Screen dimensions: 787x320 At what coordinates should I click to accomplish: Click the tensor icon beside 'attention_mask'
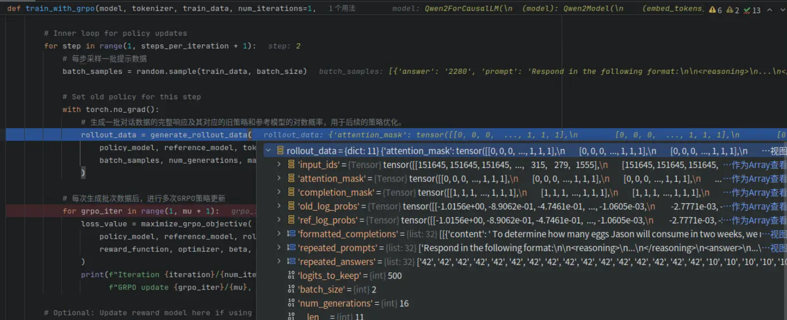[x=291, y=178]
